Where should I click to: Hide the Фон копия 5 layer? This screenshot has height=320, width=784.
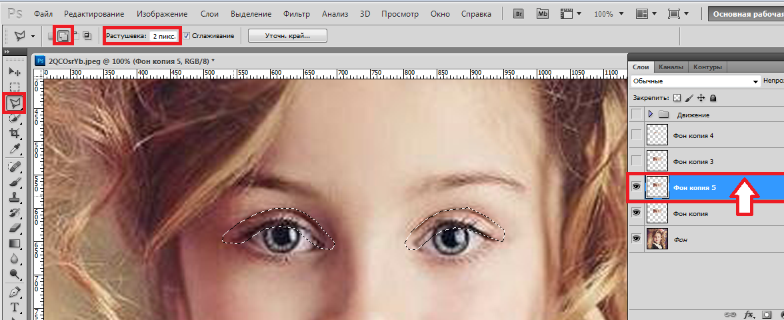tap(637, 187)
